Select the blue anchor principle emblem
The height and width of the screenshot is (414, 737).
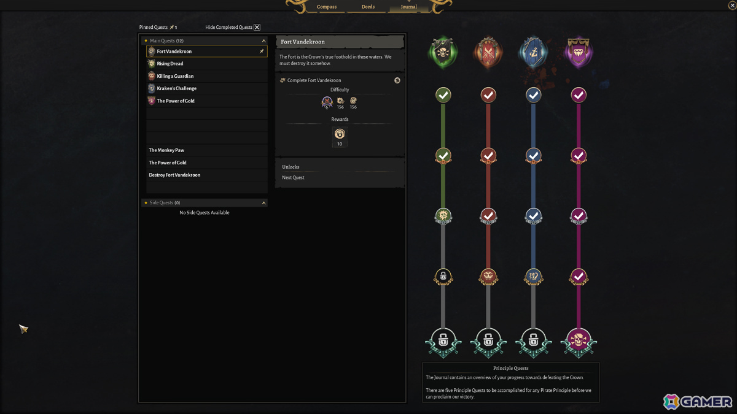[x=533, y=53]
